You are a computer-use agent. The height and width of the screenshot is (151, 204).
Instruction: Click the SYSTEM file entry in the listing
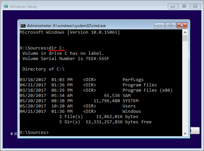[131, 101]
